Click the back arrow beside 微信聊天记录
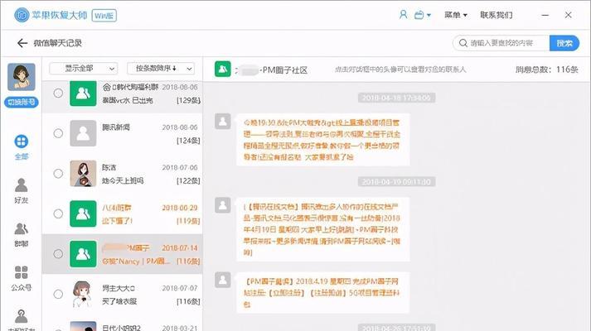The image size is (591, 331). coord(22,43)
